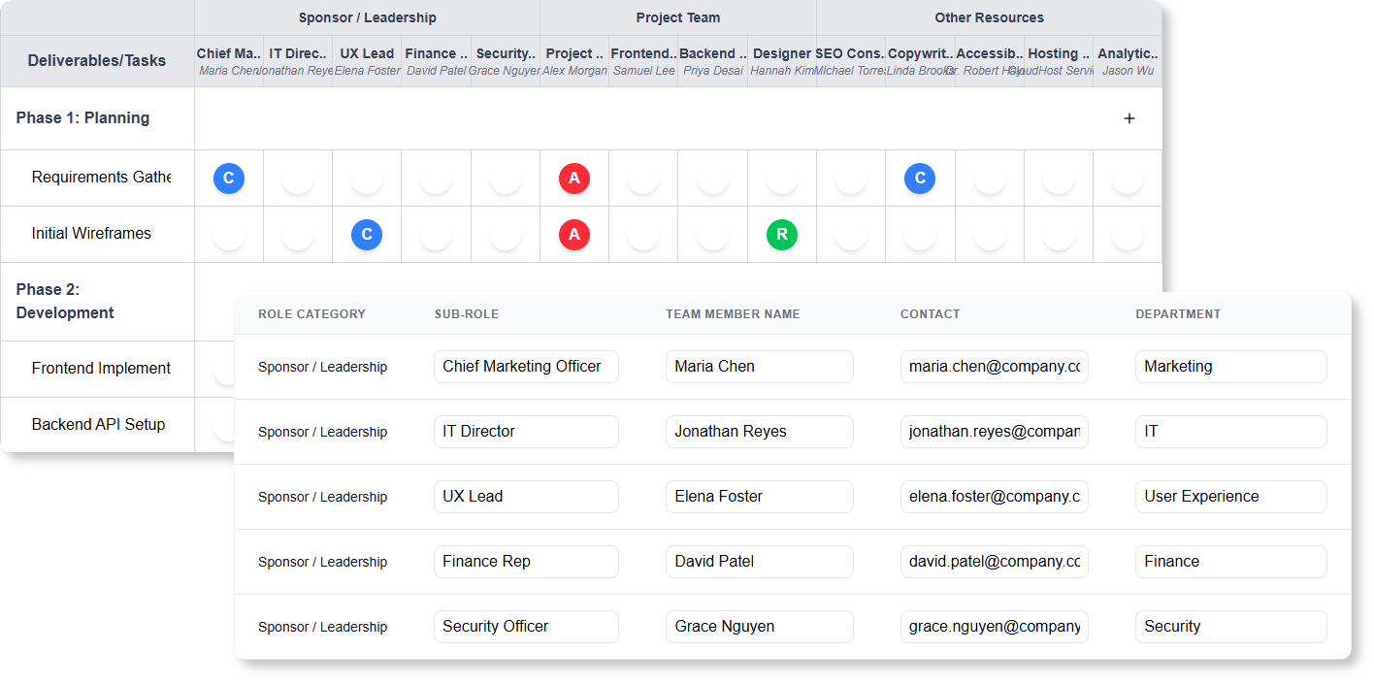Image resolution: width=1374 pixels, height=684 pixels.
Task: Toggle IT Director cell for Requirements Gathering
Action: click(298, 178)
